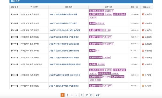The height and width of the screenshot is (98, 162).
Task: Click the status icon in row 510281
Action: click(143, 37)
